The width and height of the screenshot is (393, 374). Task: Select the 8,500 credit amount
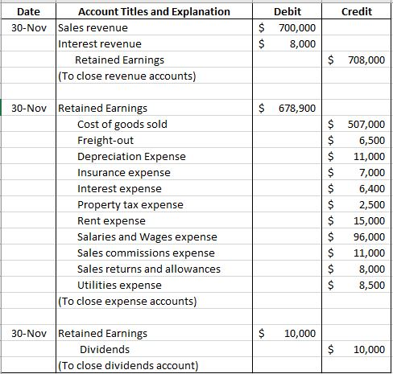pyautogui.click(x=357, y=285)
